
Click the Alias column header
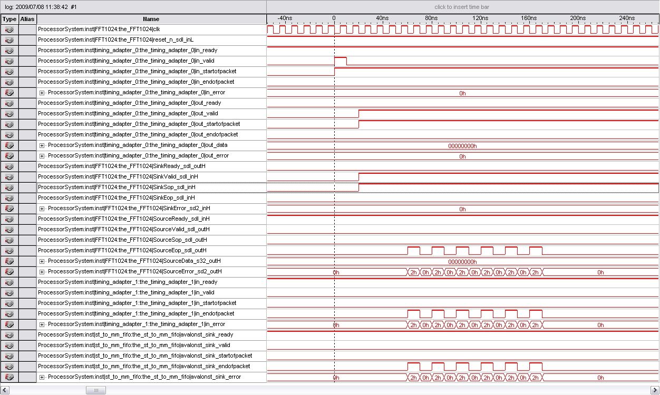pyautogui.click(x=27, y=19)
